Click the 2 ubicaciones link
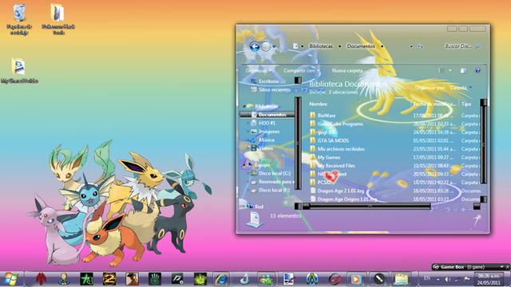 (343, 92)
